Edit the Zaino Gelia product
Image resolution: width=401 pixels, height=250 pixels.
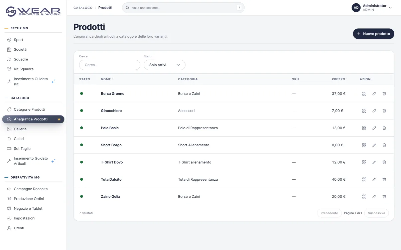pyautogui.click(x=374, y=197)
